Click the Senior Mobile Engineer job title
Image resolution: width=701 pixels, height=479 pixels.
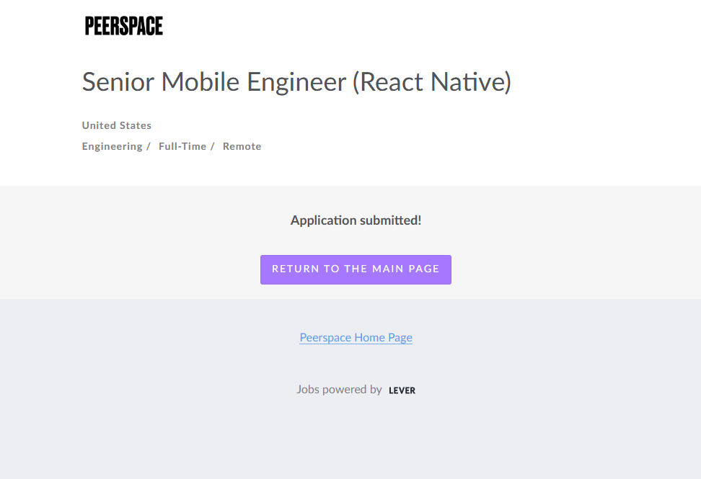[x=296, y=82]
